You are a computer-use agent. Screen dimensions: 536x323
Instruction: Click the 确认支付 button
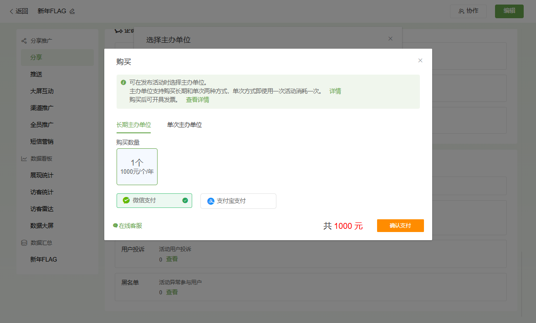pos(400,226)
